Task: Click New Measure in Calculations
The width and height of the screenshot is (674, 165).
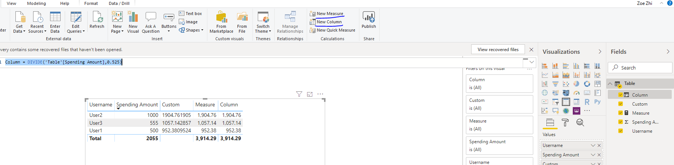Action: click(x=327, y=14)
